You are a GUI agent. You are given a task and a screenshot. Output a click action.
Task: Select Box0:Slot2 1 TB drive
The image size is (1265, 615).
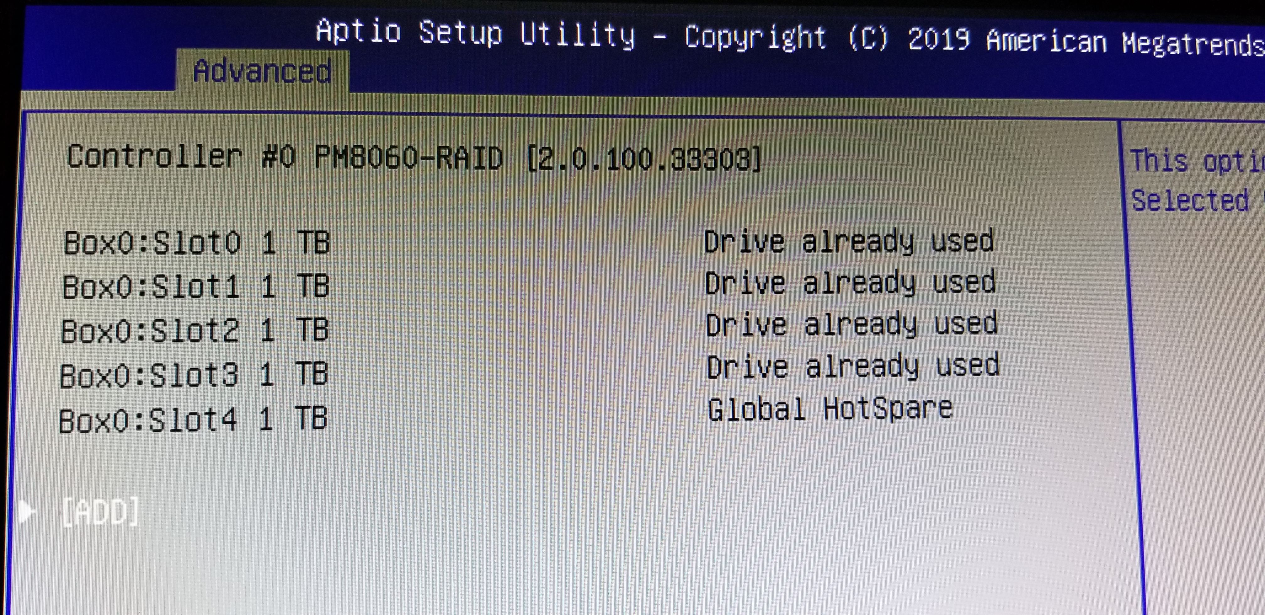[x=195, y=330]
